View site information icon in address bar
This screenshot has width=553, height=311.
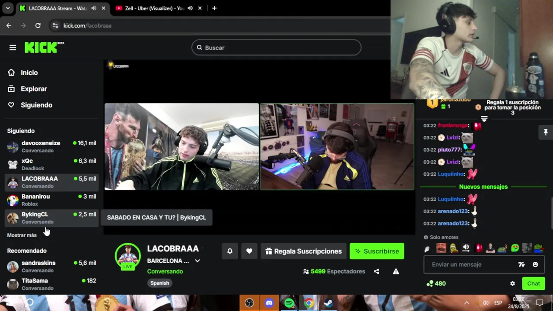tap(55, 25)
